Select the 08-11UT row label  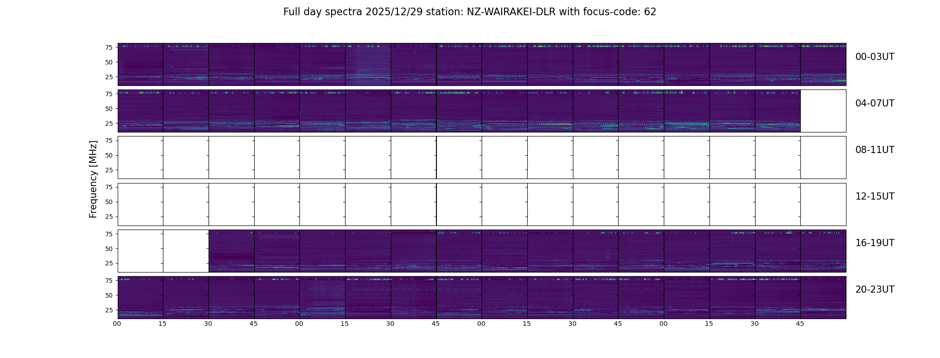(x=875, y=150)
